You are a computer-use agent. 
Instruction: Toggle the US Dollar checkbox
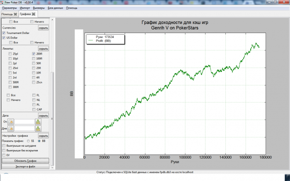(x=4, y=38)
